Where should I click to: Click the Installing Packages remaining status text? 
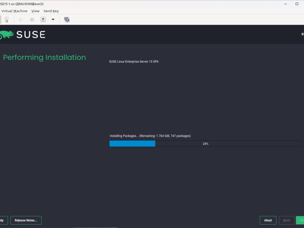tap(150, 136)
